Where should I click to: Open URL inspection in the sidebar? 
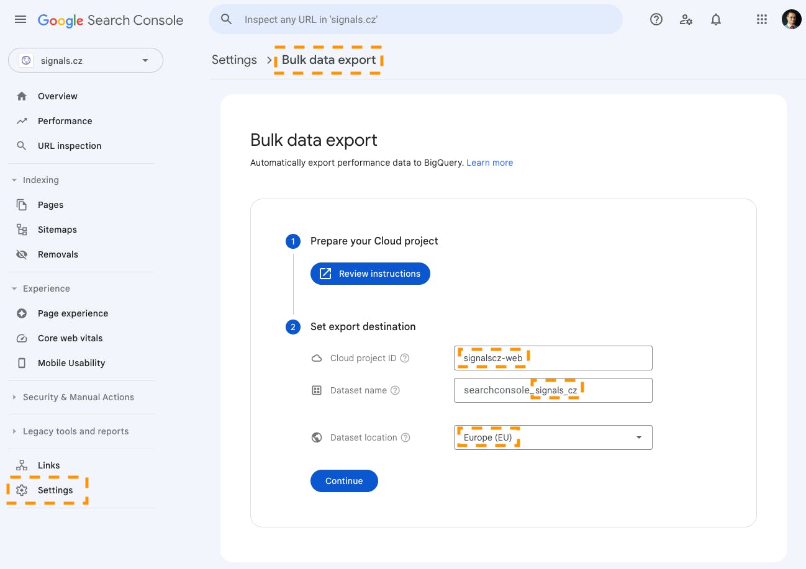(x=70, y=146)
